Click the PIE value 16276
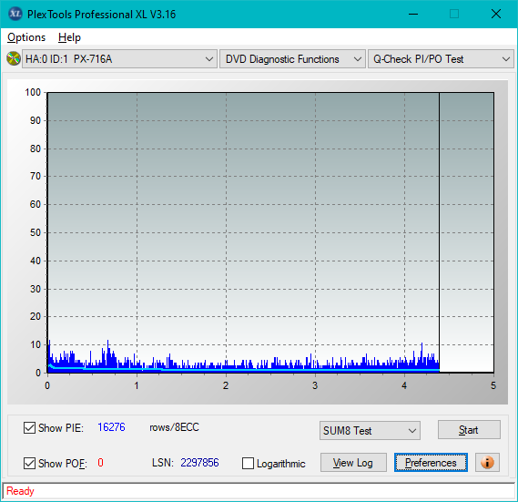The width and height of the screenshot is (518, 502). tap(111, 427)
